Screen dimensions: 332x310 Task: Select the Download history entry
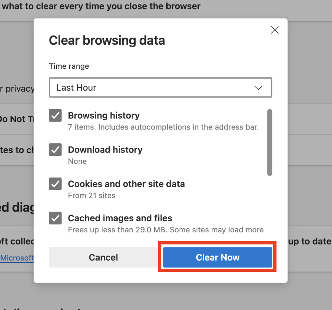(x=105, y=150)
